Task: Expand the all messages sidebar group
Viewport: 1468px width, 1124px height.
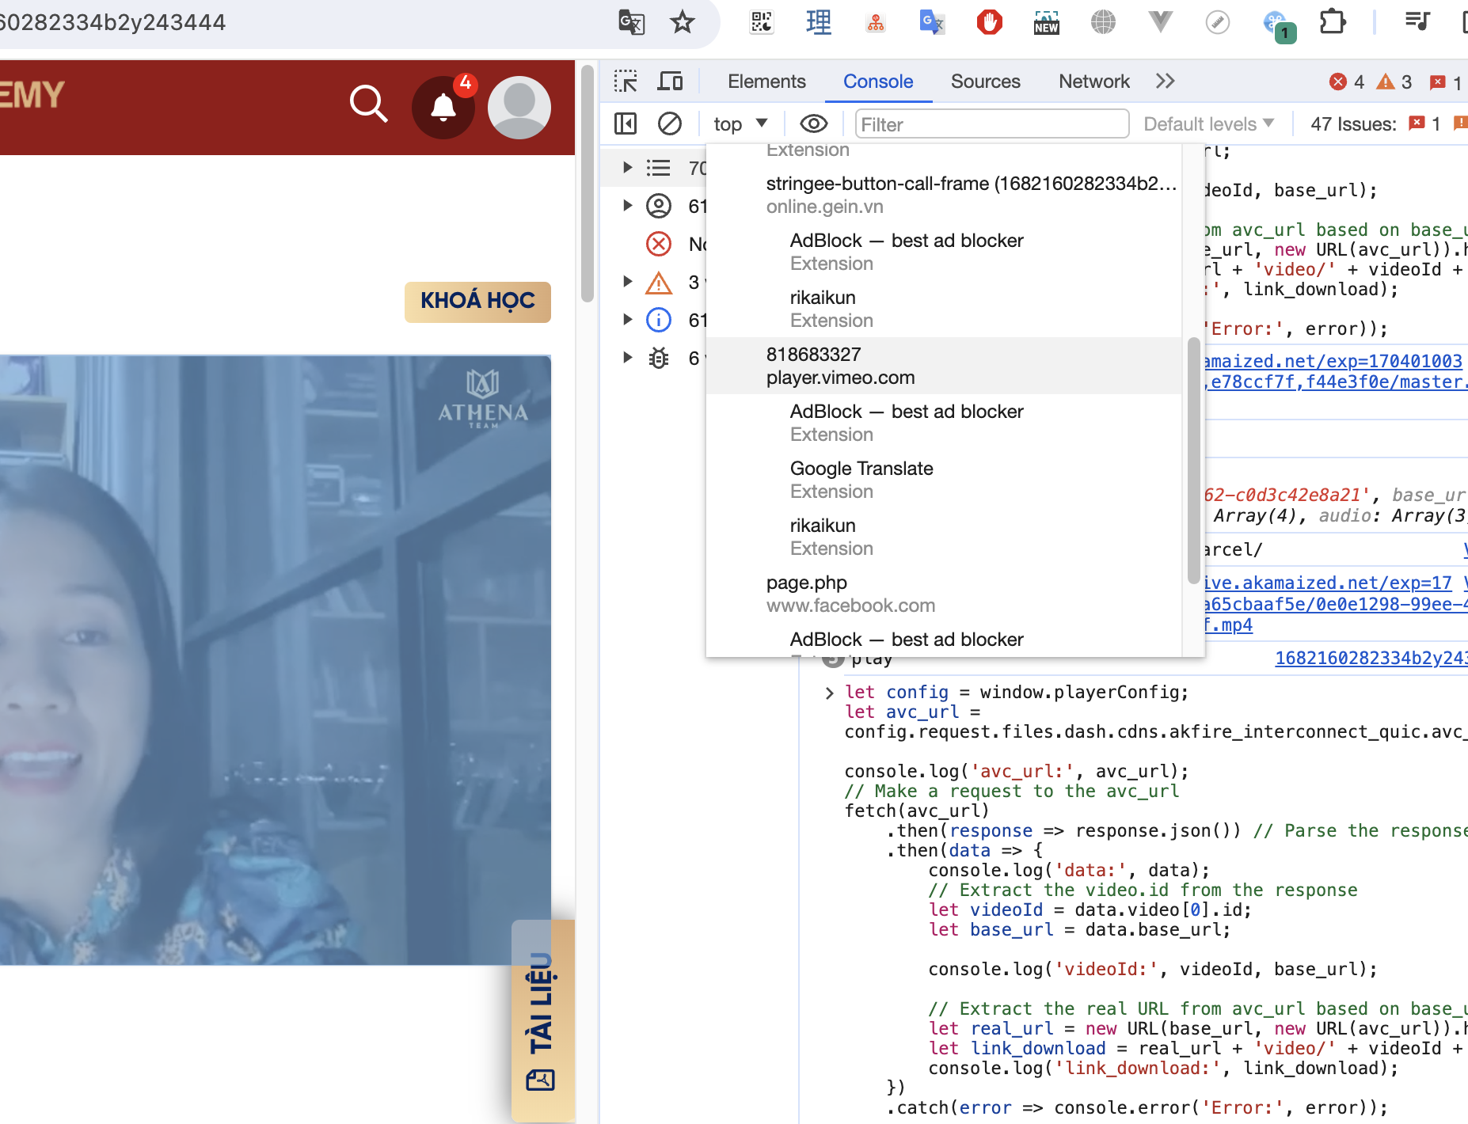Action: 627,168
